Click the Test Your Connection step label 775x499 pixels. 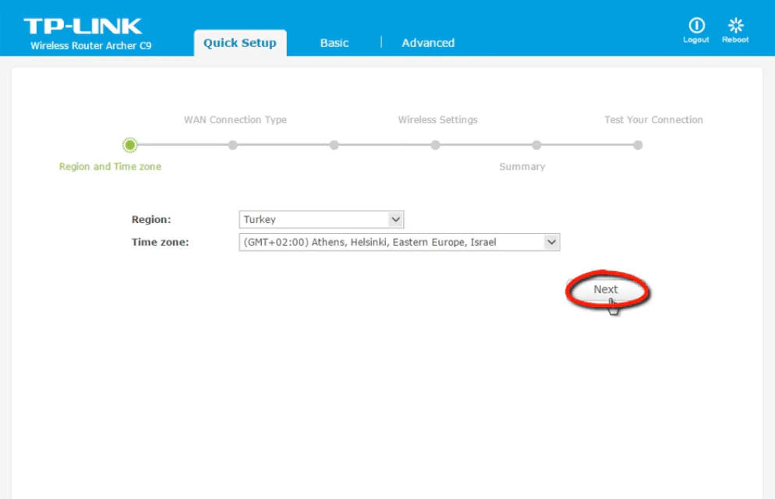pos(653,120)
